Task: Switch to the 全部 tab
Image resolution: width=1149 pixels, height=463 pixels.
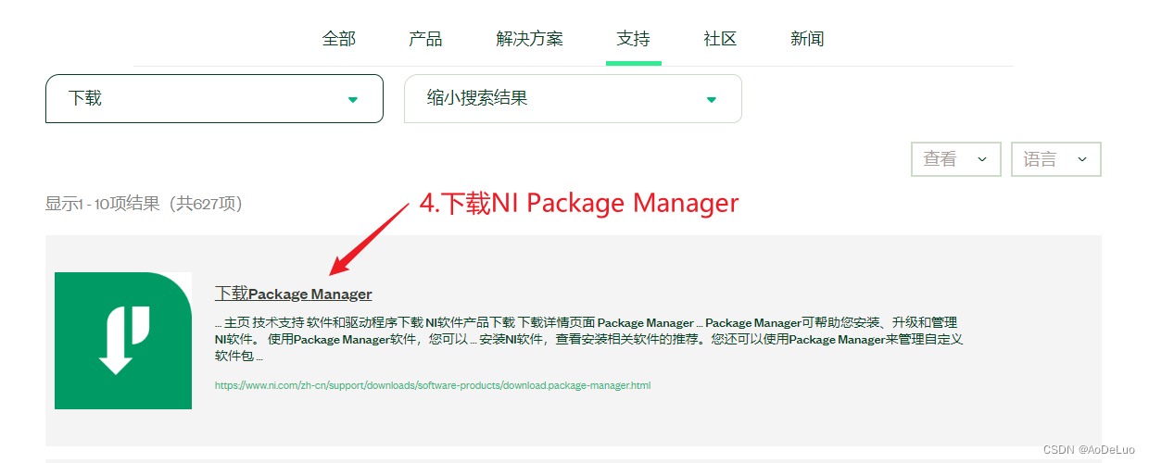Action: [x=339, y=39]
